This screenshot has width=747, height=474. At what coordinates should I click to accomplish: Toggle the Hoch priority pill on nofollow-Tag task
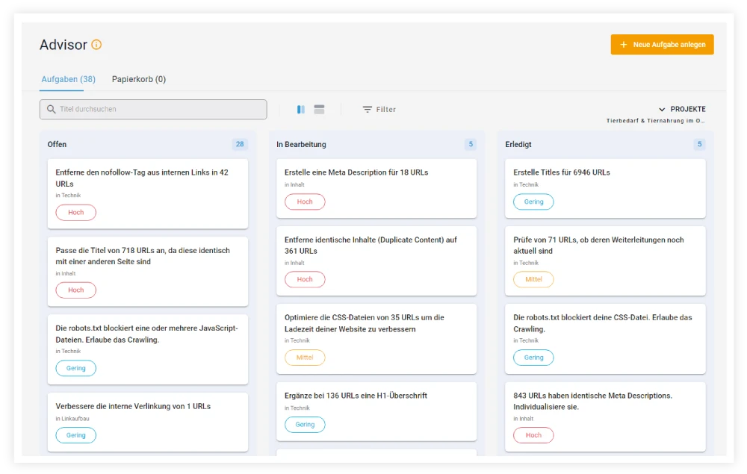point(75,212)
